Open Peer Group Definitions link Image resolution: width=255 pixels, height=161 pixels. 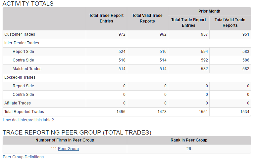[23, 157]
